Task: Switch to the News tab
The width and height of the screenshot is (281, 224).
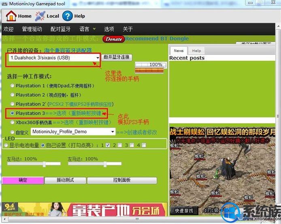Action: pos(179,51)
